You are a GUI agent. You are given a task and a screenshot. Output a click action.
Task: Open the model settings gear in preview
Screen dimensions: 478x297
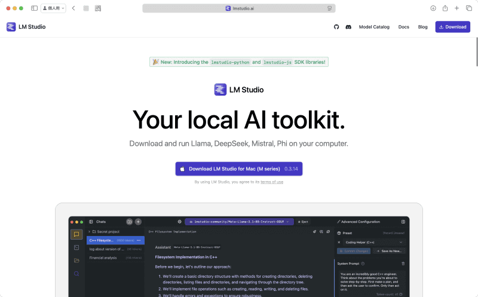180,222
